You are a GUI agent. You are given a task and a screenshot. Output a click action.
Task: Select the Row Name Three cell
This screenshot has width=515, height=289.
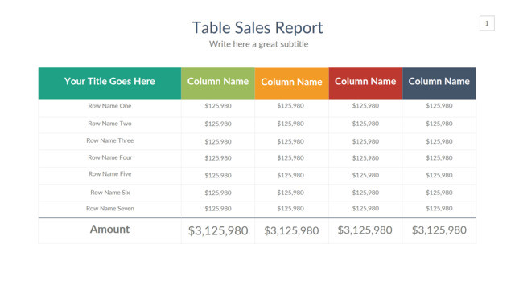tap(110, 140)
